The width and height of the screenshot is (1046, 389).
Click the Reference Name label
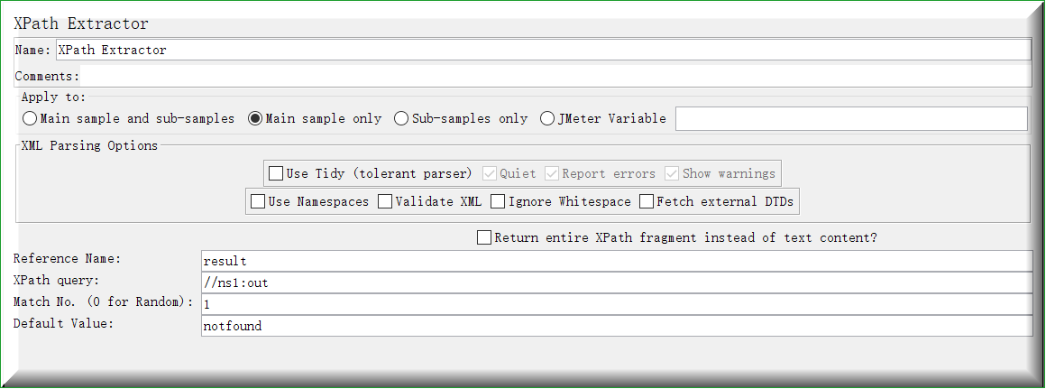[68, 259]
